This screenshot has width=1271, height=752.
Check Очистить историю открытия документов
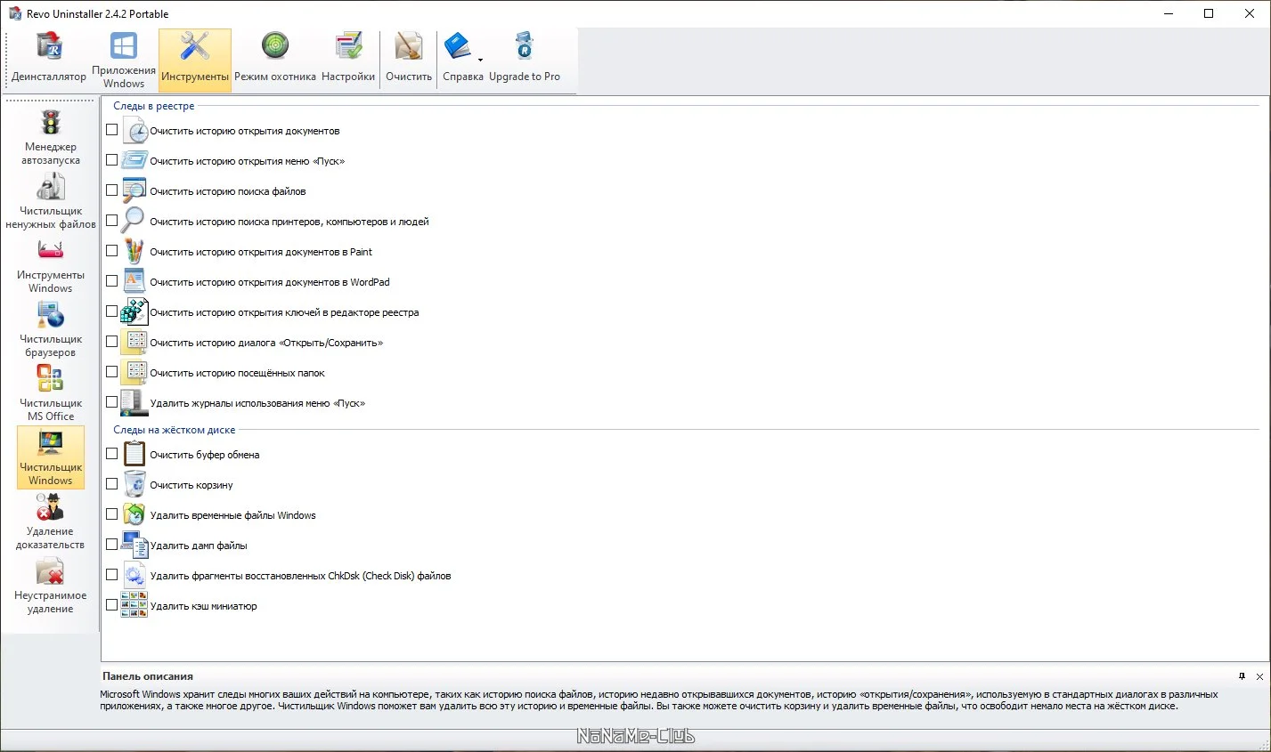112,130
